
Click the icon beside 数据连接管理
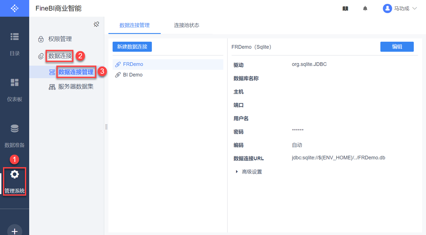coord(52,72)
